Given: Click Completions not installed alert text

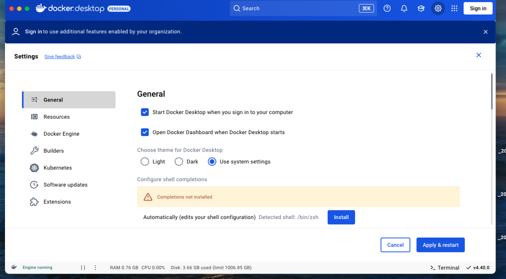Looking at the screenshot, I should pyautogui.click(x=185, y=197).
